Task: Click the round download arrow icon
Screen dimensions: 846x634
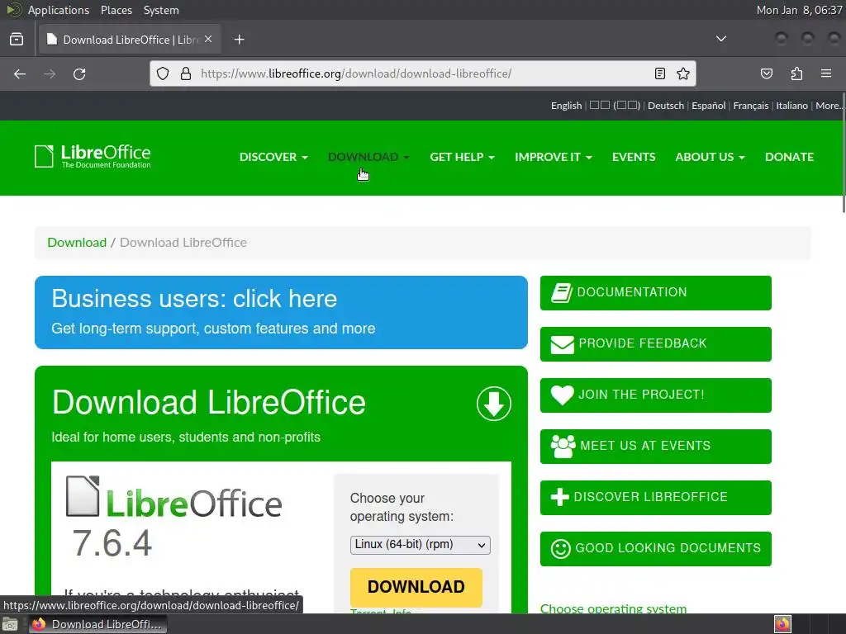Action: pos(494,403)
